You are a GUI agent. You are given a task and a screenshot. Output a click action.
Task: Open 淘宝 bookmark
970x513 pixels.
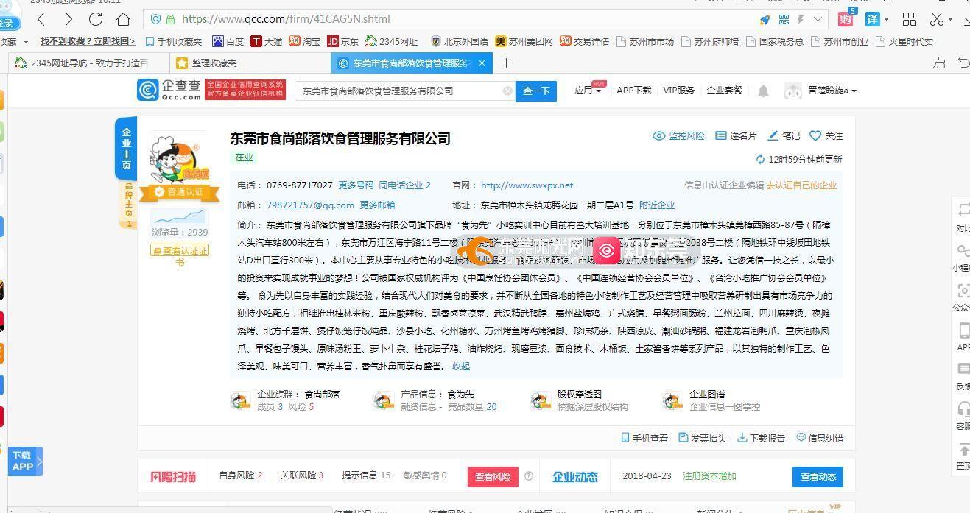pos(305,41)
